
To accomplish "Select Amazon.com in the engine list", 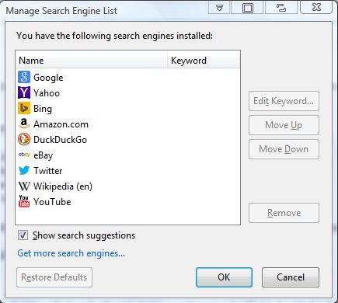I will [x=127, y=124].
